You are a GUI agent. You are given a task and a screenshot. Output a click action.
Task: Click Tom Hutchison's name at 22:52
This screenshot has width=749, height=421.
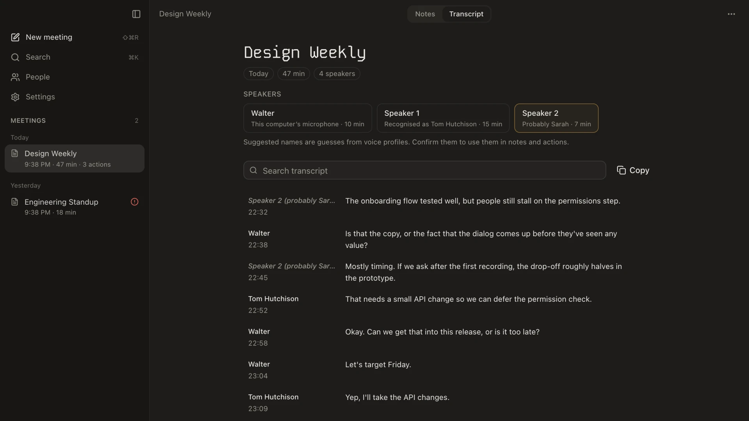[273, 299]
